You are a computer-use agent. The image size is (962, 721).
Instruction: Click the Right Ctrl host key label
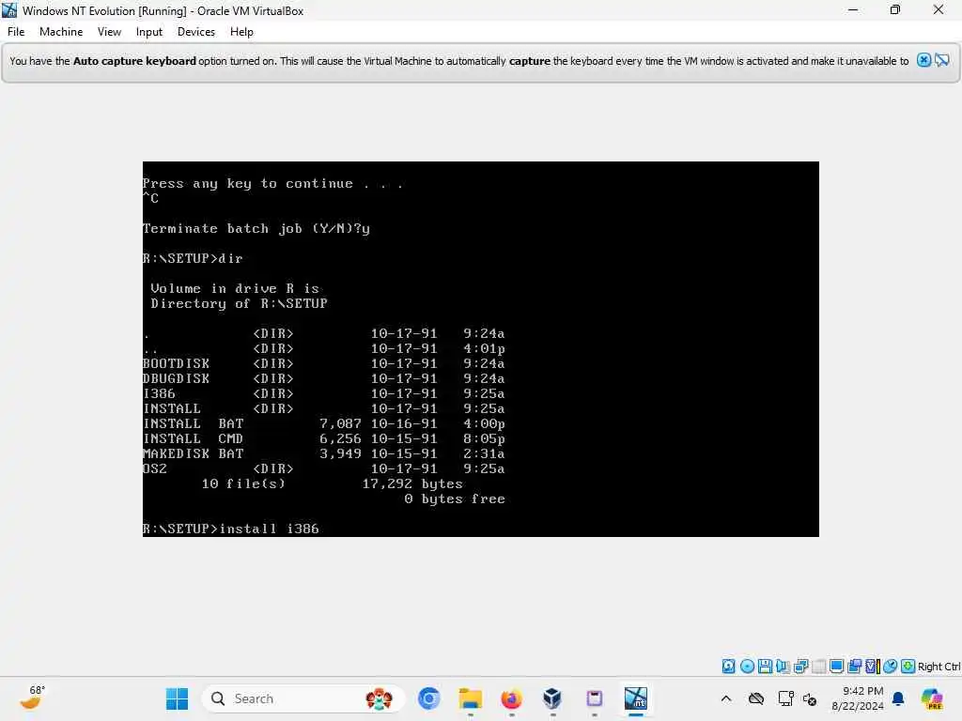(x=939, y=667)
